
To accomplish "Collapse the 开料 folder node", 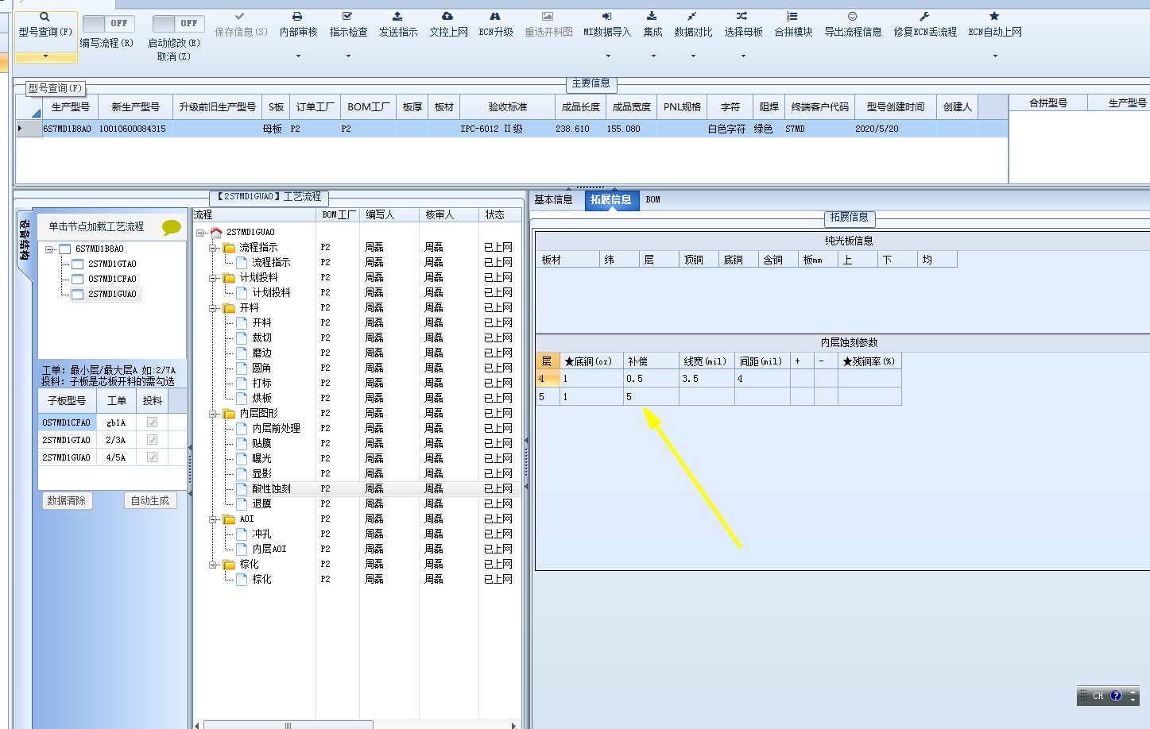I will [213, 307].
